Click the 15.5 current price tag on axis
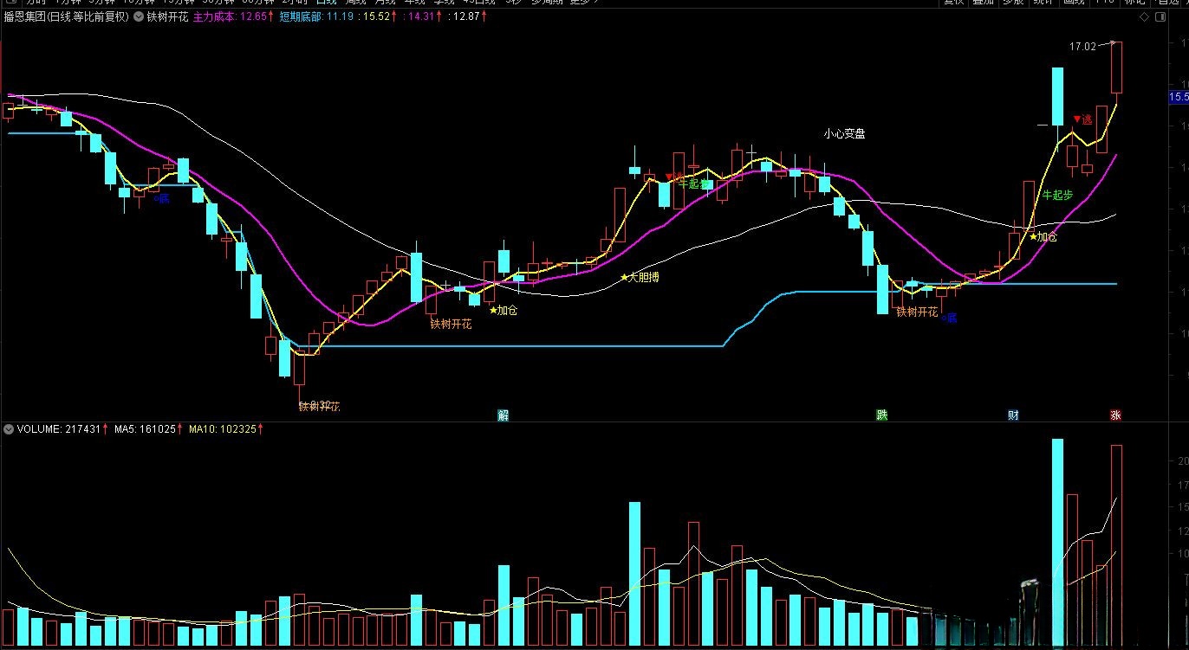 pyautogui.click(x=1179, y=96)
